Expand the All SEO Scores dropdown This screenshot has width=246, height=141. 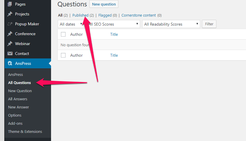(113, 24)
